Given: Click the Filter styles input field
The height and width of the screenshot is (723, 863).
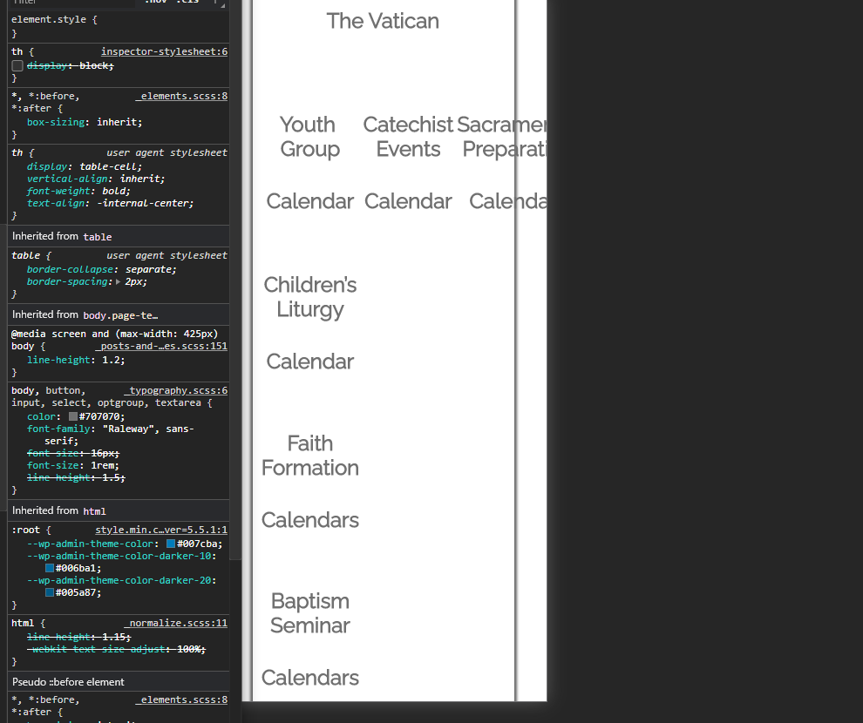Looking at the screenshot, I should [x=70, y=3].
